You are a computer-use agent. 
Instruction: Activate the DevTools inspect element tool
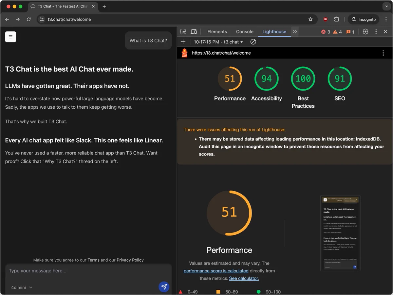[183, 32]
